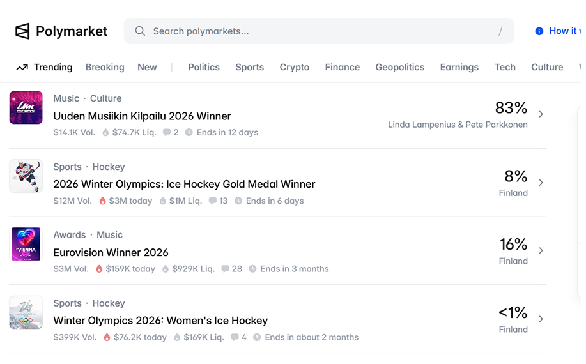
Task: Open the Crypto category tab
Action: point(294,67)
